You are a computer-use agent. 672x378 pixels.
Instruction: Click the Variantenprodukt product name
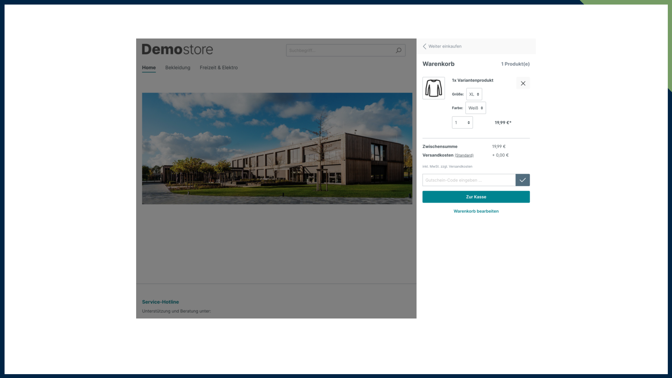click(x=475, y=80)
